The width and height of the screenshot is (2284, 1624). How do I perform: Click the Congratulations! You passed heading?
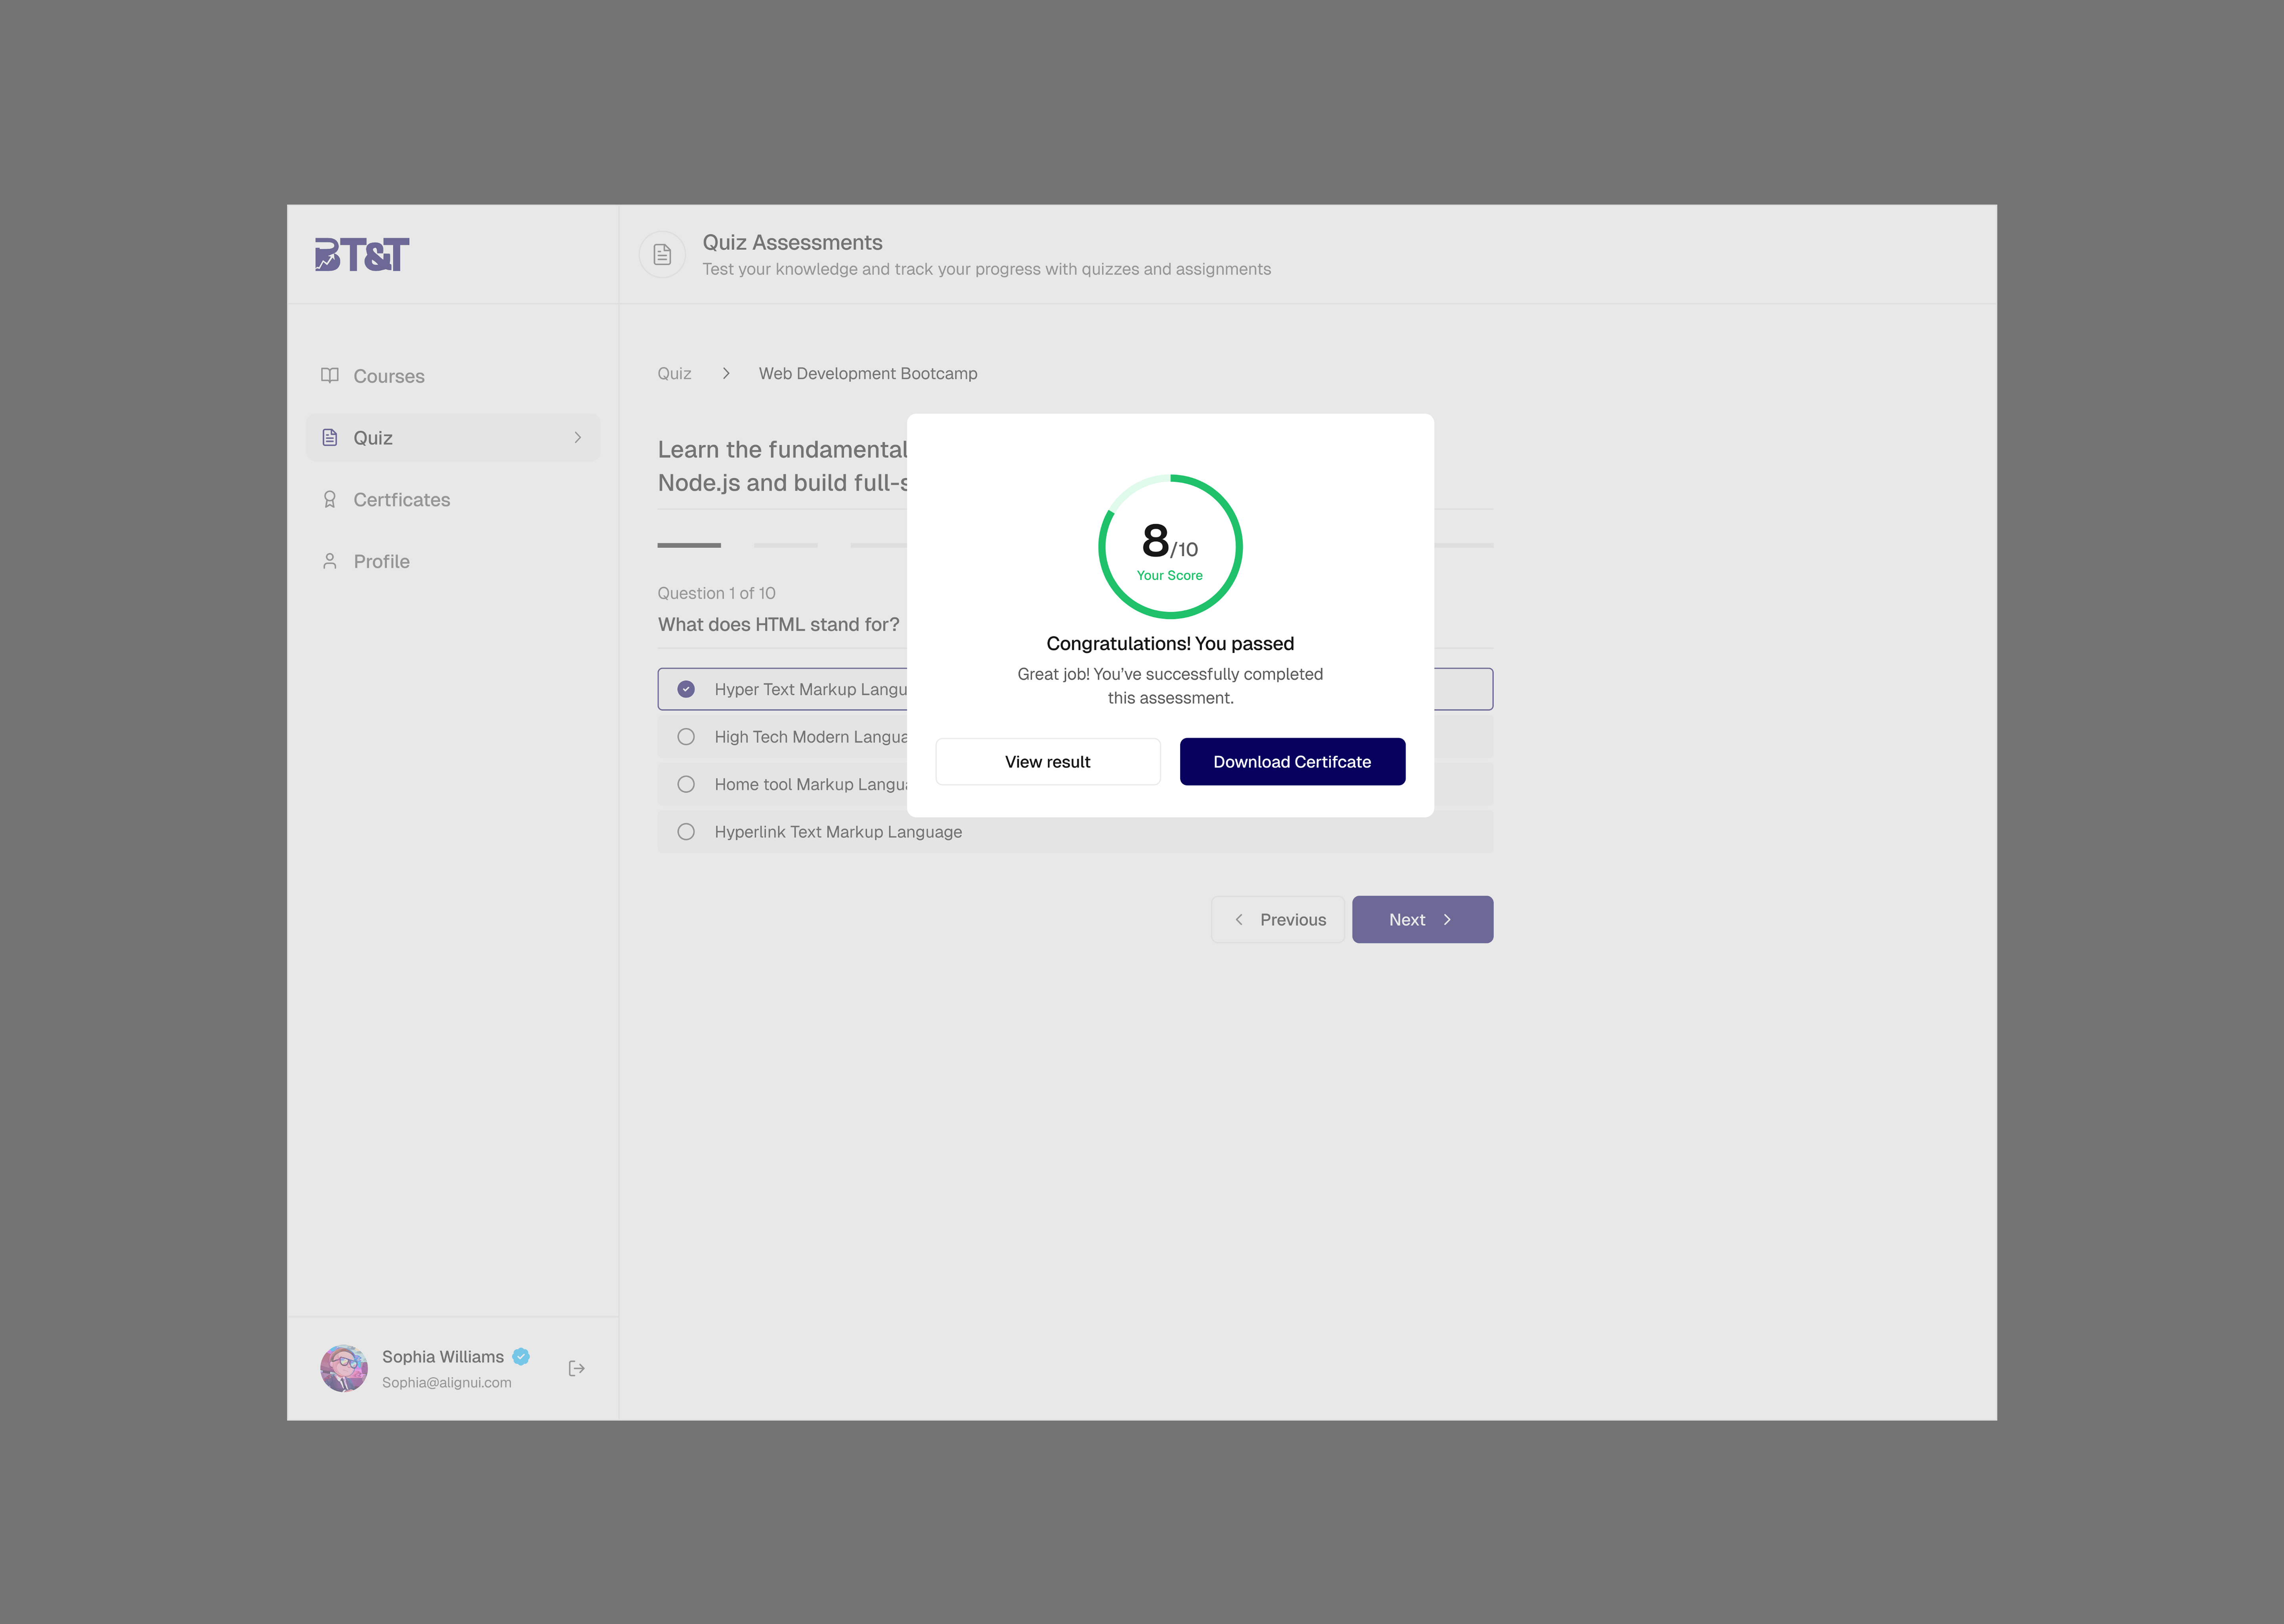(1170, 644)
